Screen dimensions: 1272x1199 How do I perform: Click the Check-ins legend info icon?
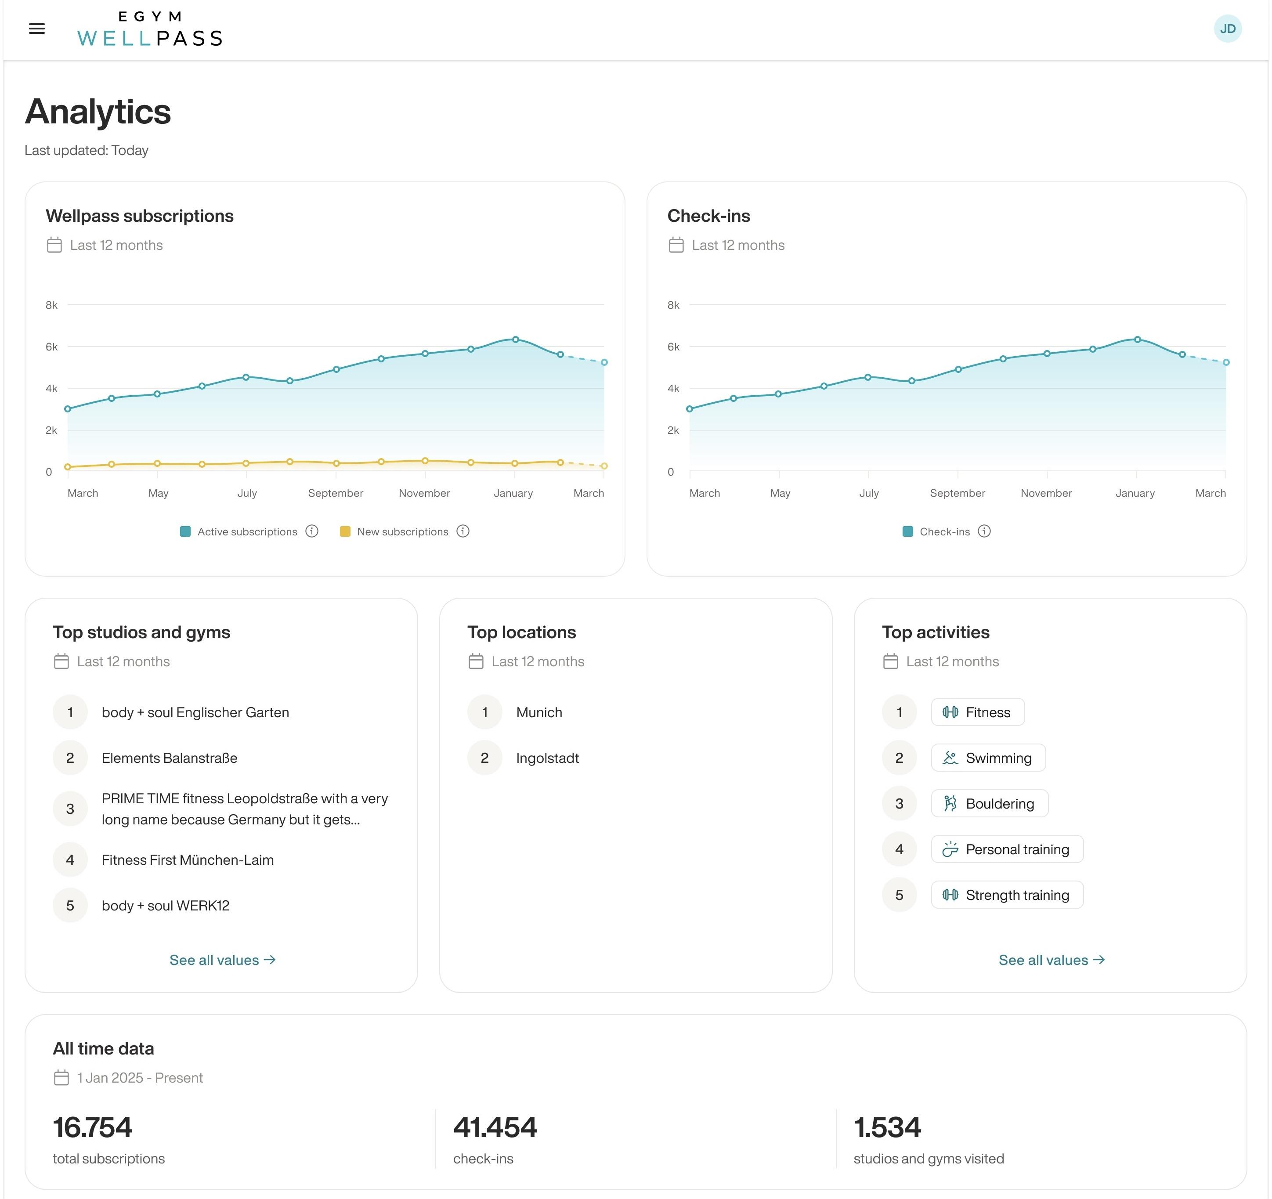point(984,531)
